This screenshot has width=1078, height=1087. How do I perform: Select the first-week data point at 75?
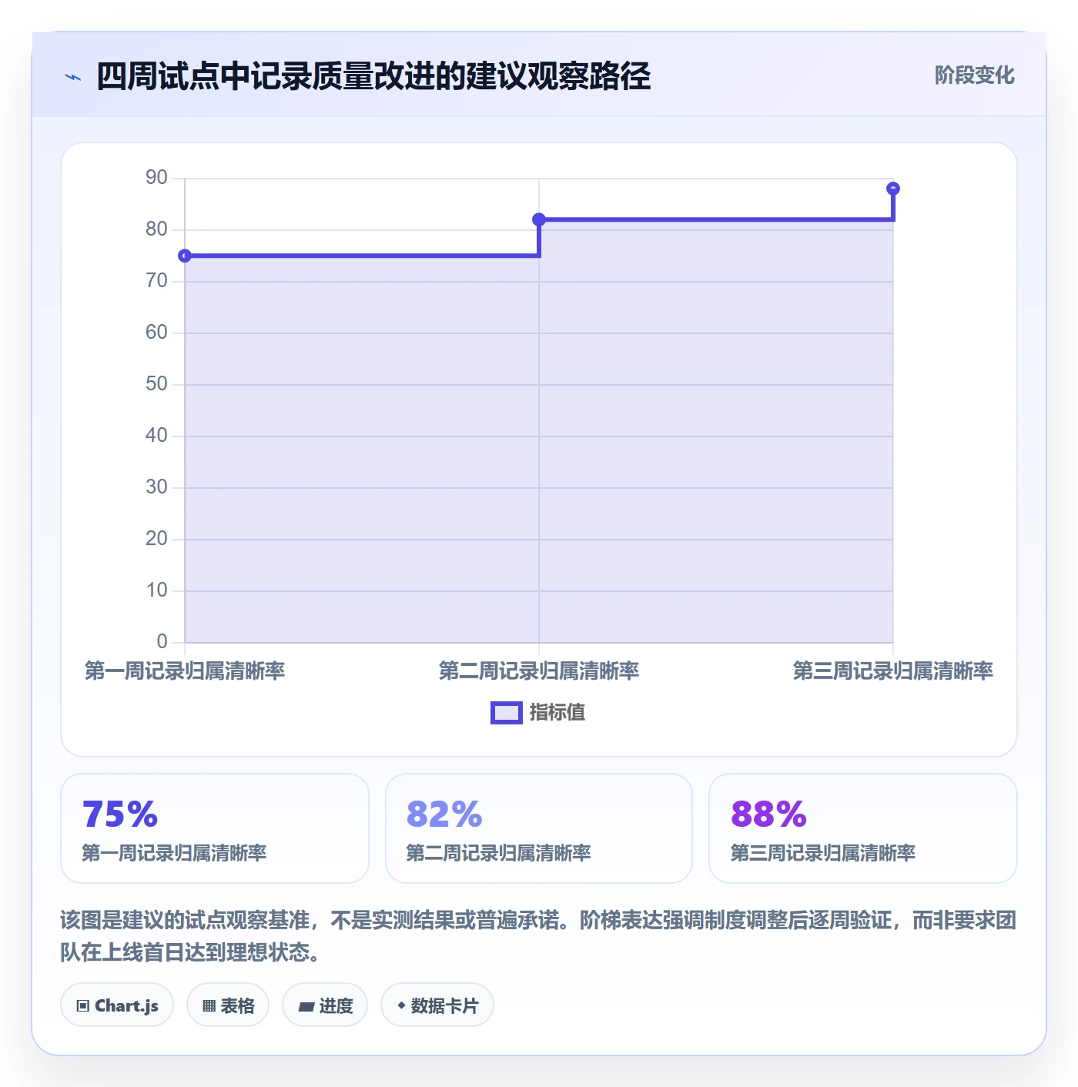coord(185,256)
